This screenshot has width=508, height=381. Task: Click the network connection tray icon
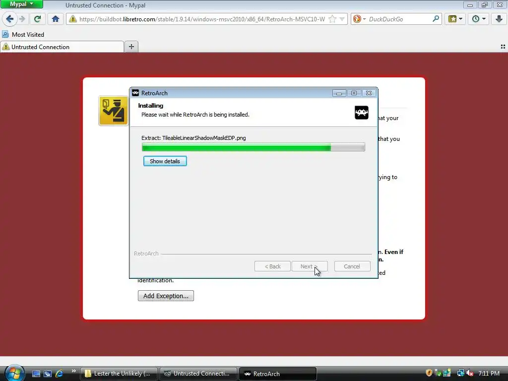[x=460, y=373]
